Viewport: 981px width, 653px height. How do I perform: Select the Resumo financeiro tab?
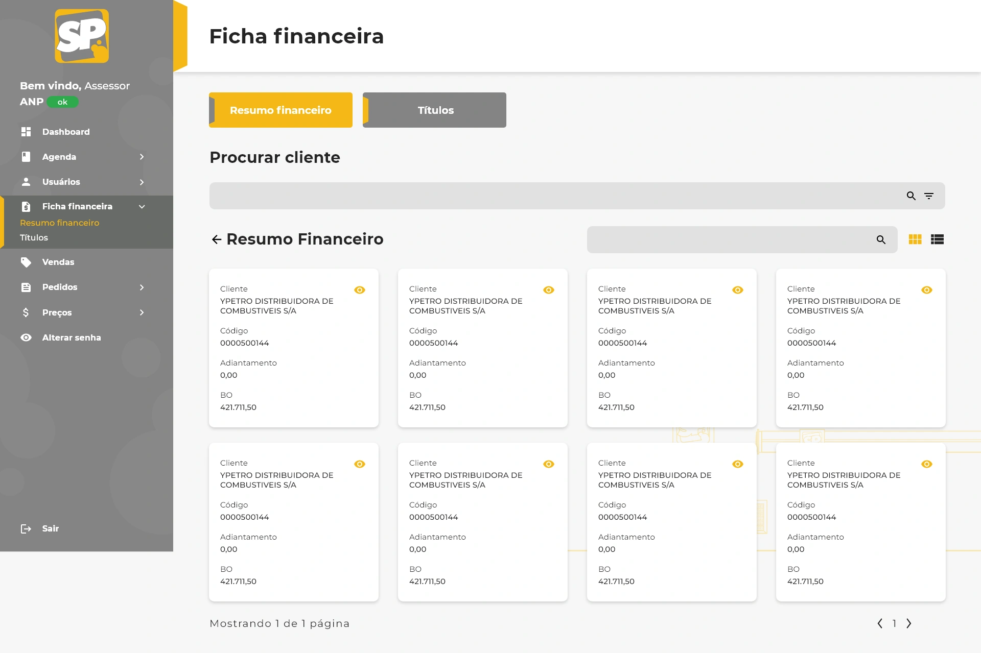(x=281, y=110)
